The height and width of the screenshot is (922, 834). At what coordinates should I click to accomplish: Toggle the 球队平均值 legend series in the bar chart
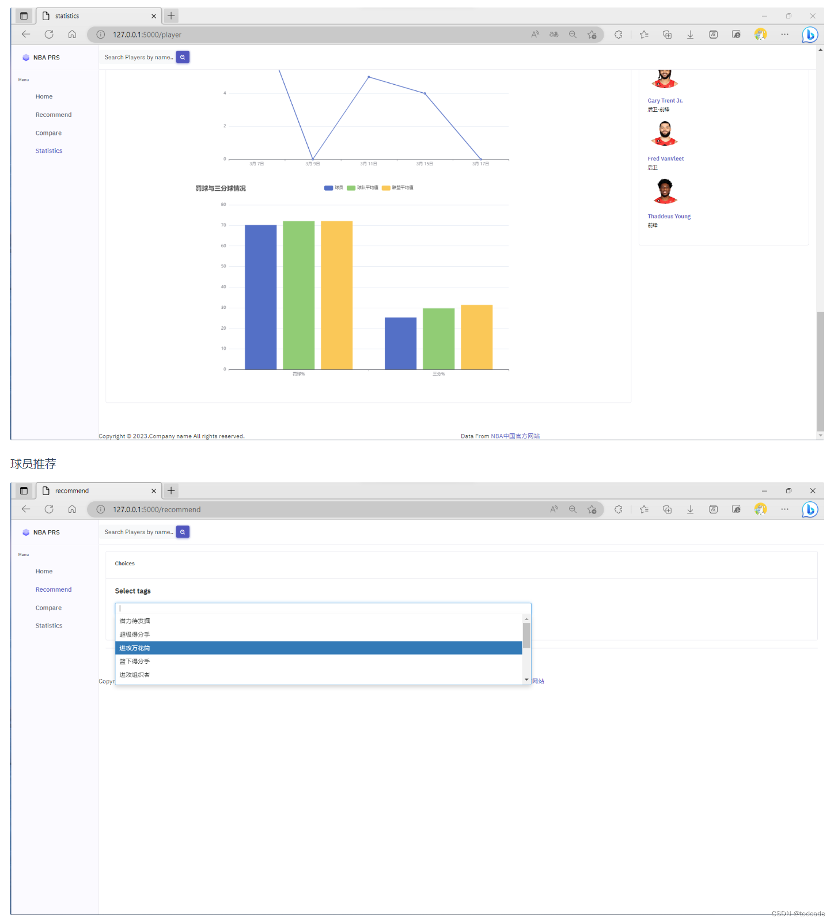[x=362, y=188]
